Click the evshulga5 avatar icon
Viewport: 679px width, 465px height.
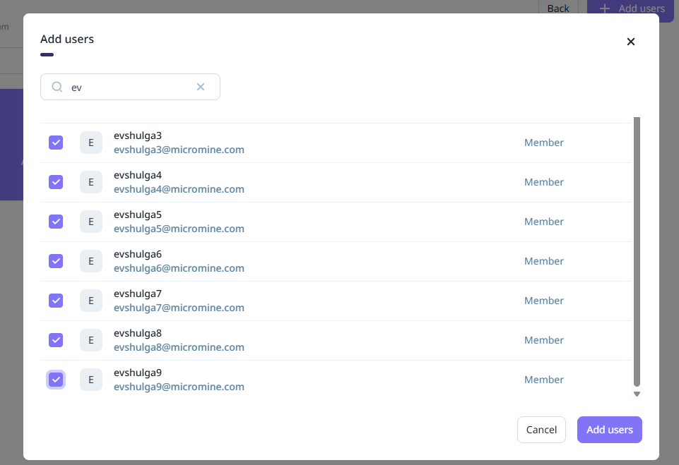[x=90, y=222]
